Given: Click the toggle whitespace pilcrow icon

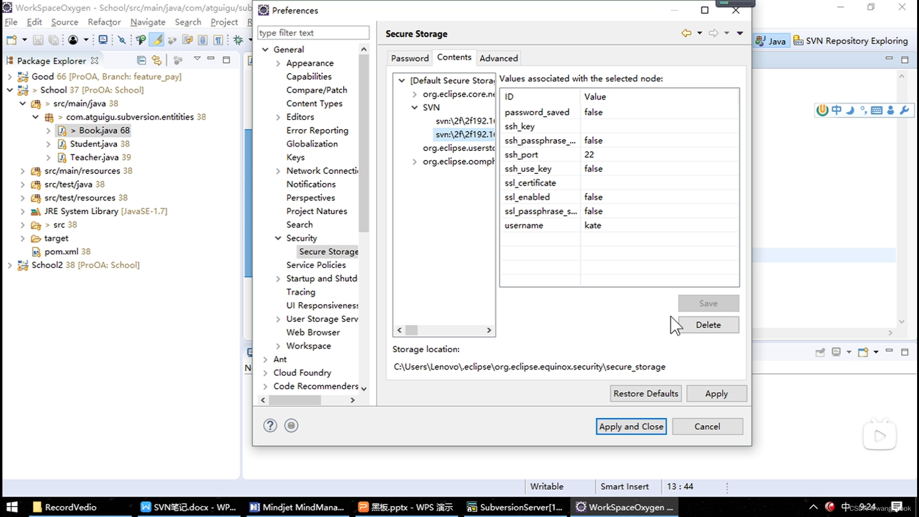Looking at the screenshot, I should [218, 40].
